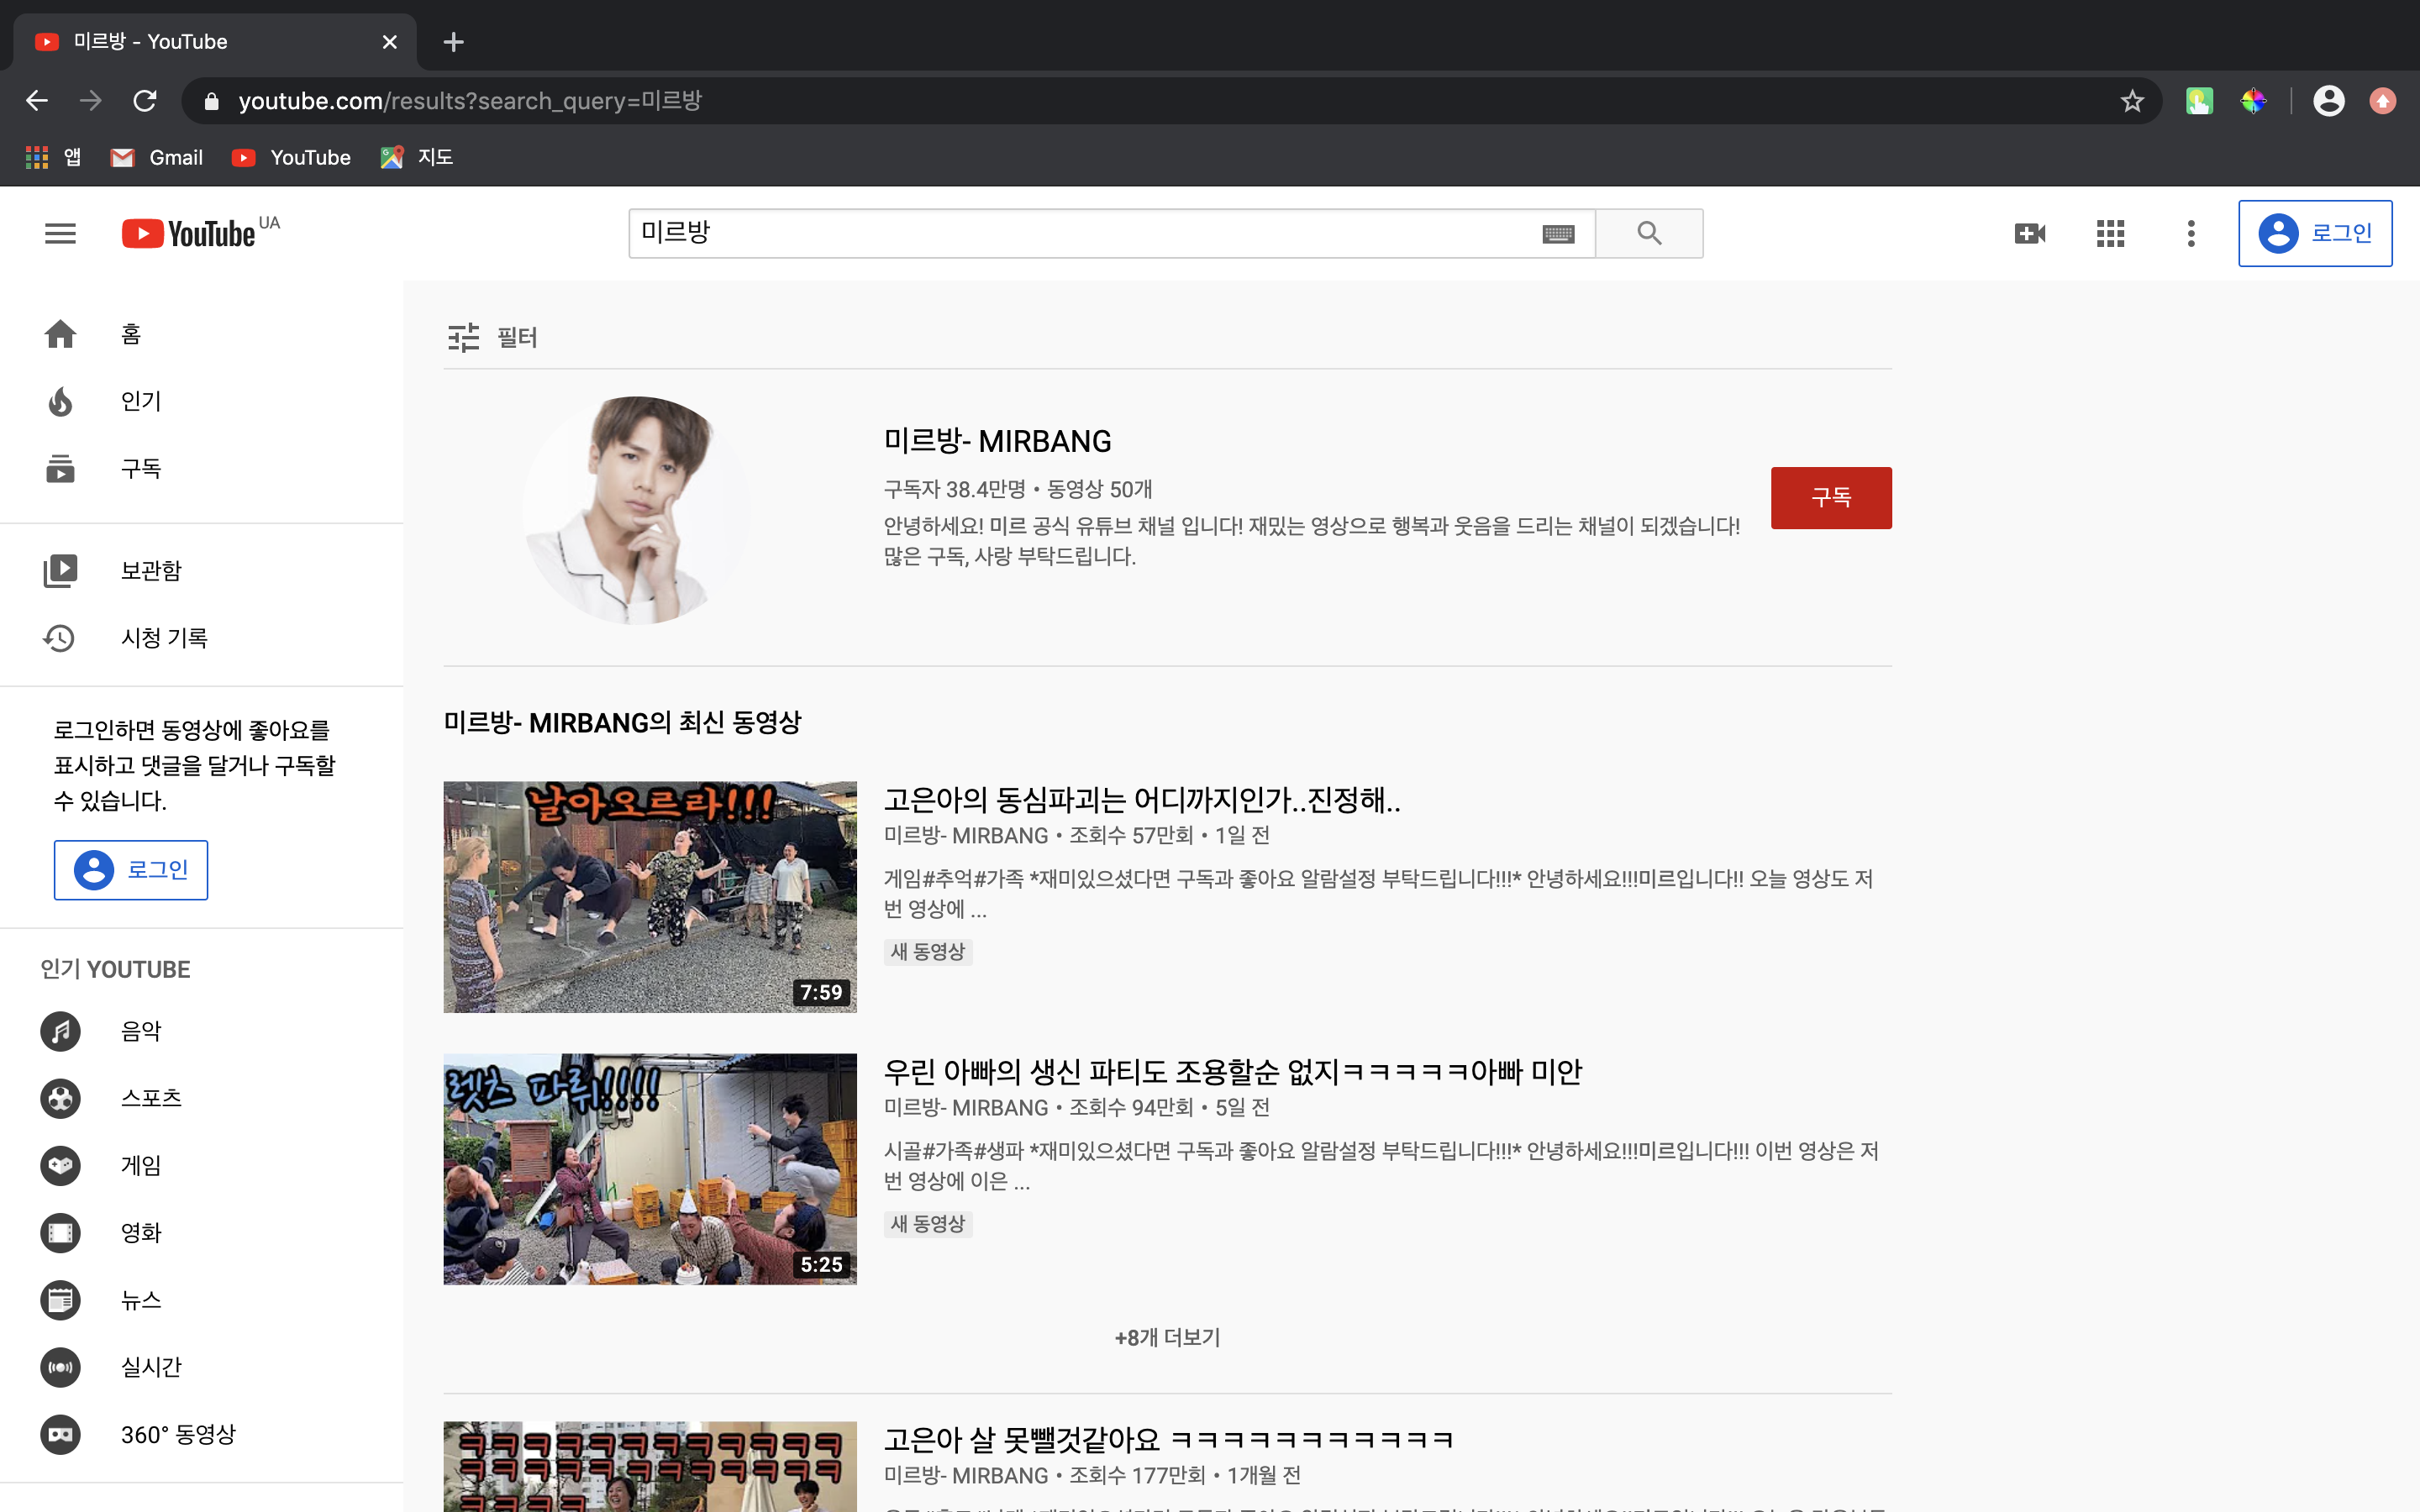The width and height of the screenshot is (2420, 1512).
Task: Play the 7:59 video thumbnail
Action: pos(650,896)
